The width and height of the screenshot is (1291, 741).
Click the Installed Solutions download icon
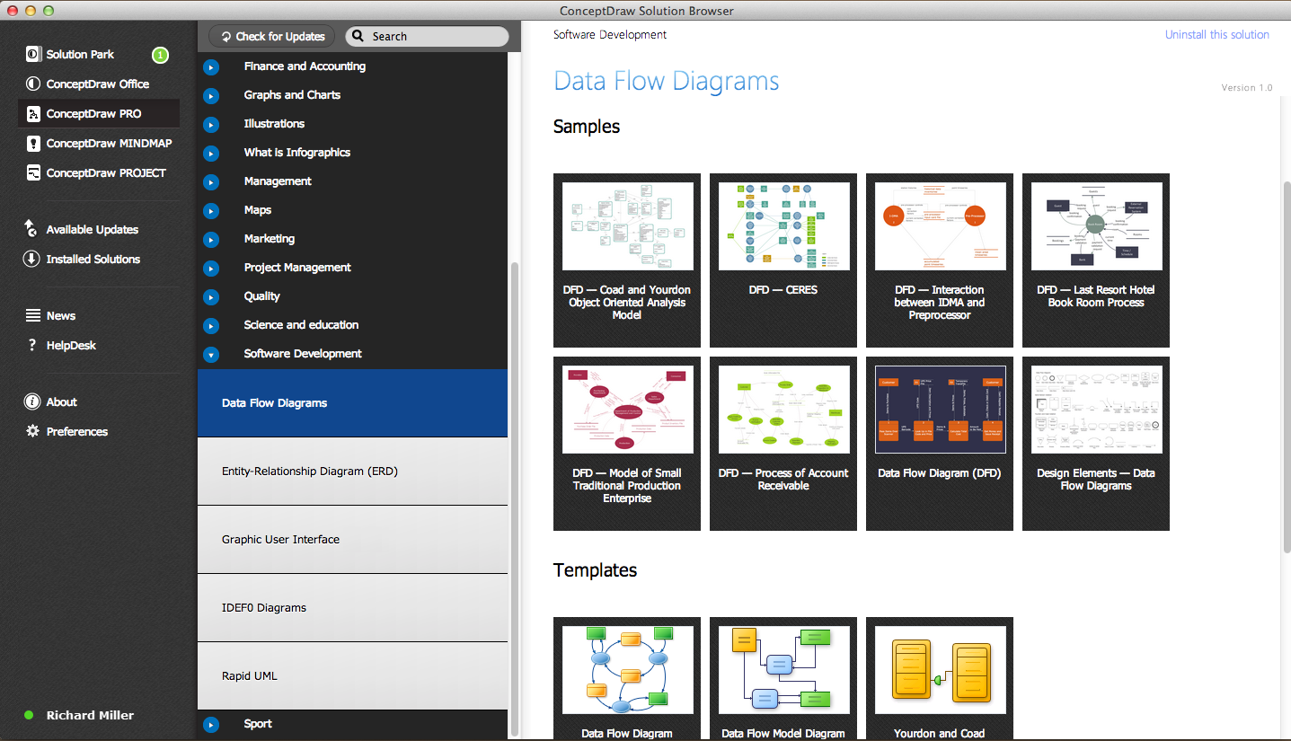[31, 259]
